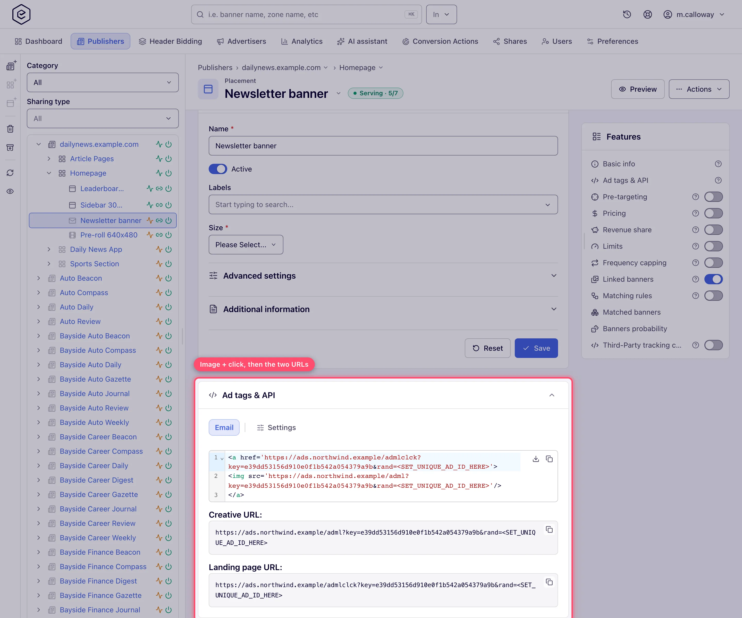Screen dimensions: 742x618
Task: Click the add publisher icon in left rail
Action: (11, 66)
